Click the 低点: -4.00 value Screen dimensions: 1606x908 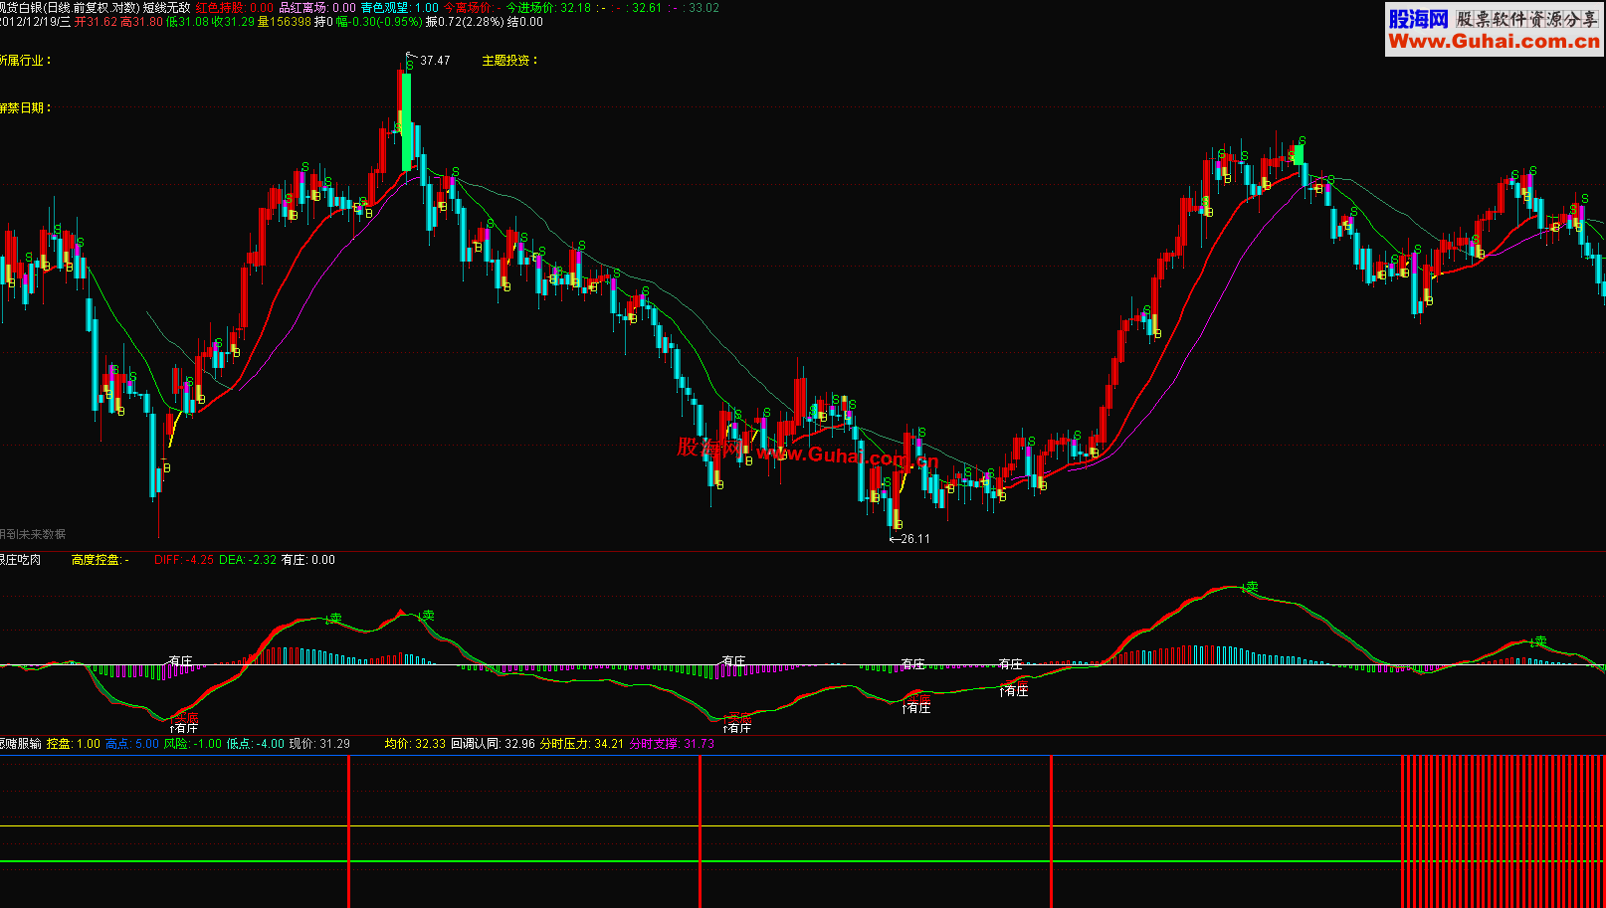(256, 744)
